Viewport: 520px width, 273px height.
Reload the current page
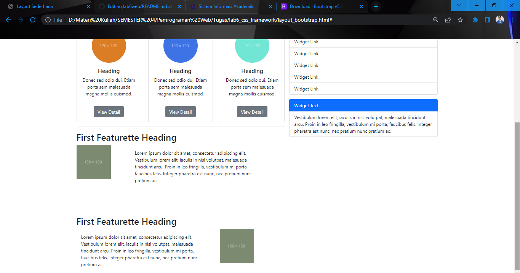pyautogui.click(x=33, y=19)
